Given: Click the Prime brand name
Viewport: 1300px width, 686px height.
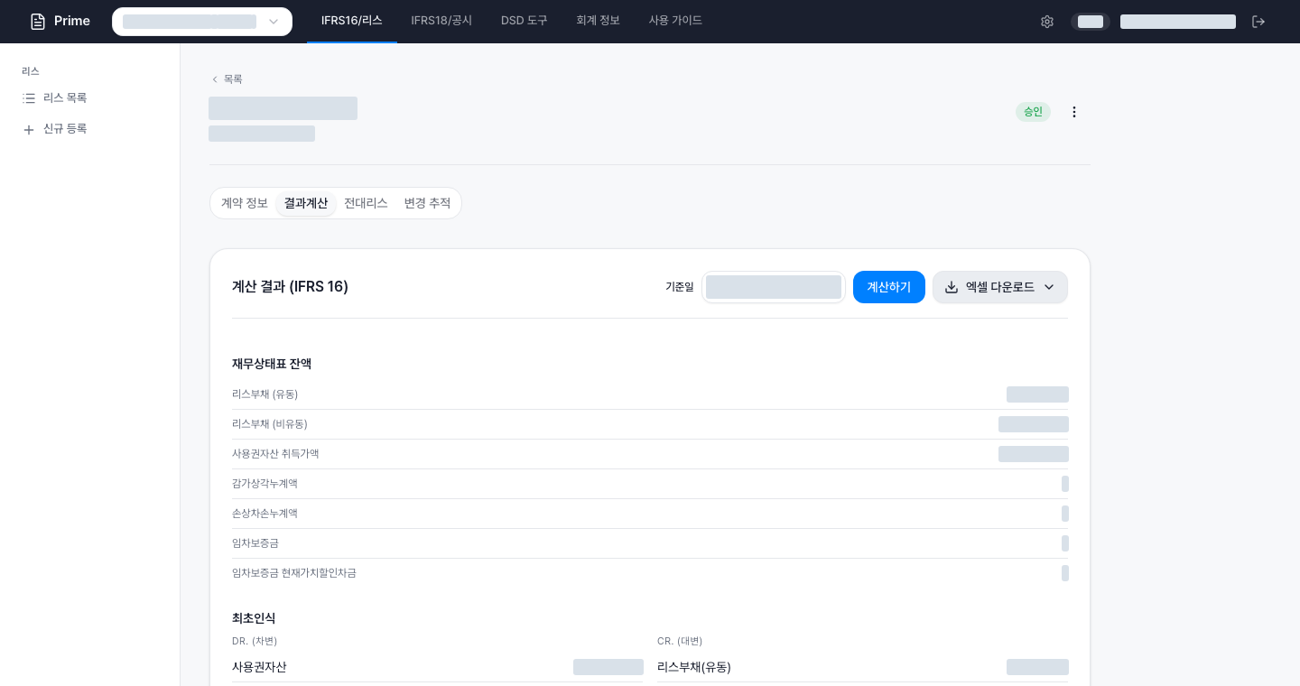Looking at the screenshot, I should click(x=72, y=22).
